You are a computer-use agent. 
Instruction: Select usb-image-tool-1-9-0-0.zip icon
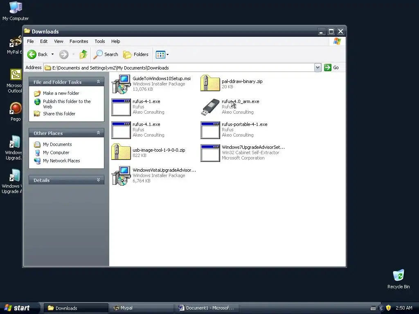tap(121, 152)
